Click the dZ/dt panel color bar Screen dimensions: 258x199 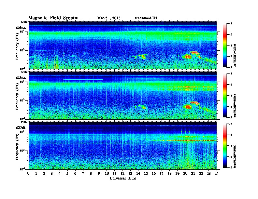(x=225, y=146)
